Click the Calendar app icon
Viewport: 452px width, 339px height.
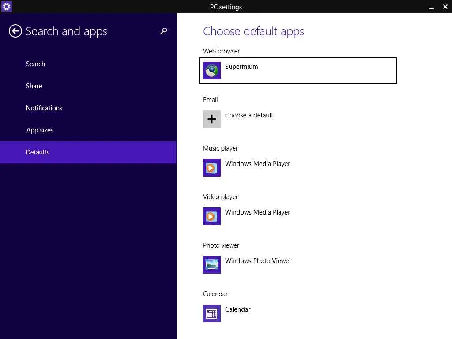tap(212, 313)
